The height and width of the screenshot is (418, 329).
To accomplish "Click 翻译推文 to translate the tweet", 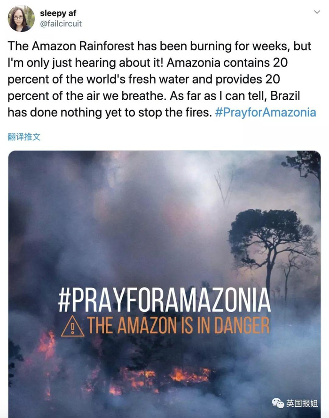I will 24,137.
